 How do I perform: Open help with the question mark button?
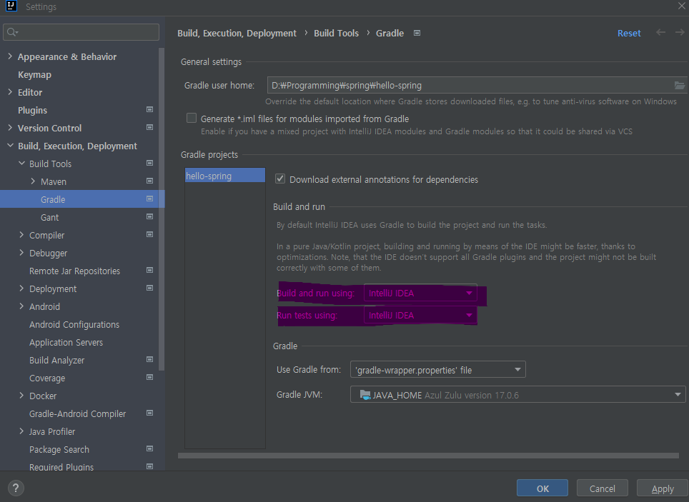tap(16, 488)
